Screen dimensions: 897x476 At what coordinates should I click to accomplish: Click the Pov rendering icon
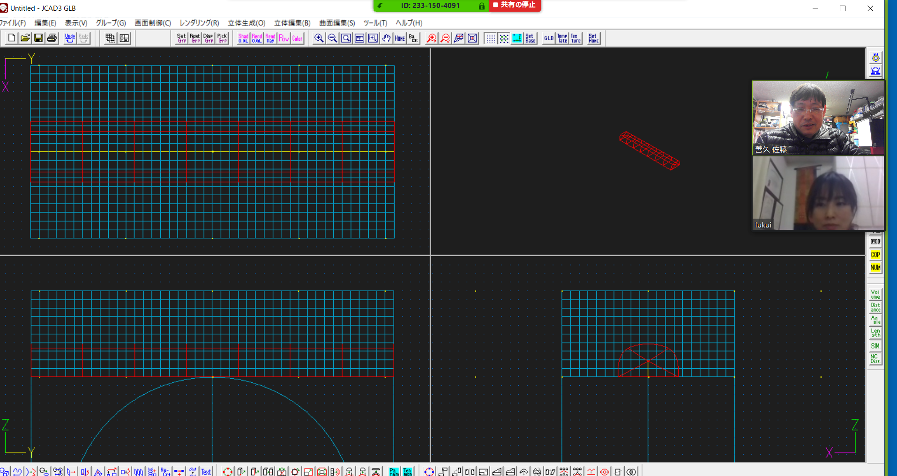[x=284, y=38]
